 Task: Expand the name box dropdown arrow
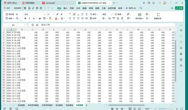coord(25,25)
